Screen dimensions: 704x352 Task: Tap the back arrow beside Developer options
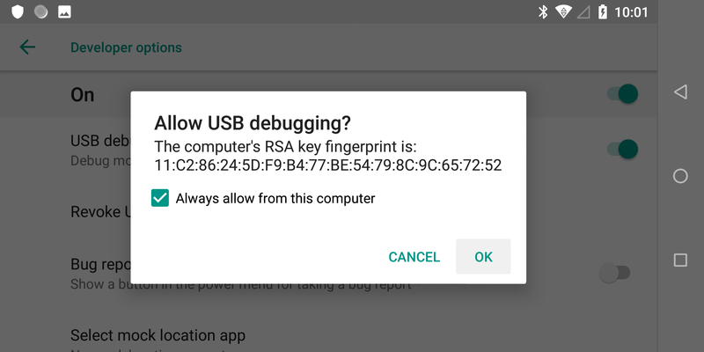27,48
